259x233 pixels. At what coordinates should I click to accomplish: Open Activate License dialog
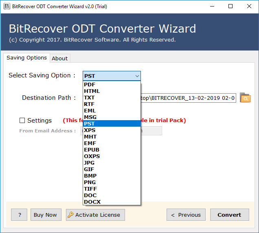click(x=95, y=215)
